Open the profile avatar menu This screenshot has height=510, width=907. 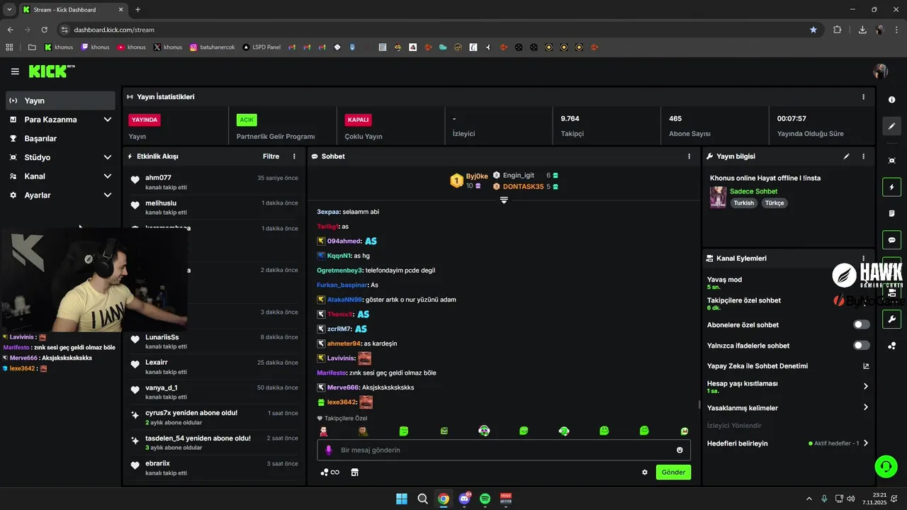(881, 71)
